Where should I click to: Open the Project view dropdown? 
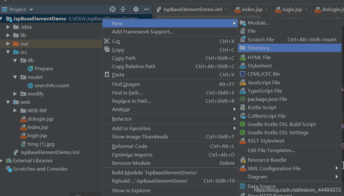[x=31, y=10]
